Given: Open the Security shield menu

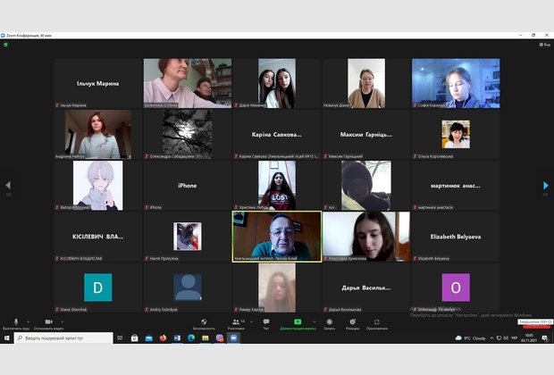Looking at the screenshot, I should point(204,324).
